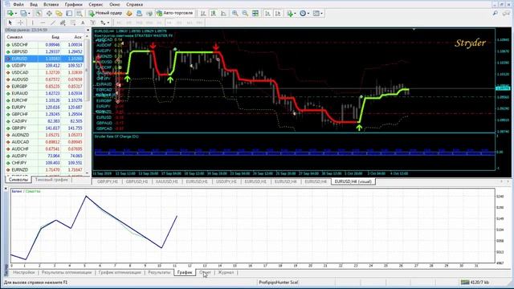Screen dimensions: 514x289
Task: Click the Zoom In magnifier icon
Action: [235, 14]
